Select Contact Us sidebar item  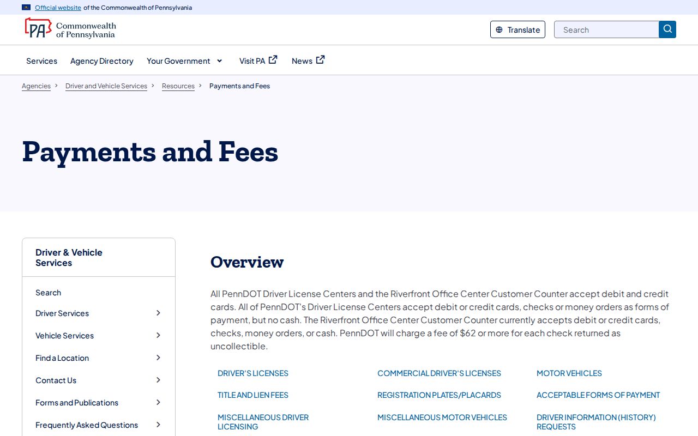point(56,380)
